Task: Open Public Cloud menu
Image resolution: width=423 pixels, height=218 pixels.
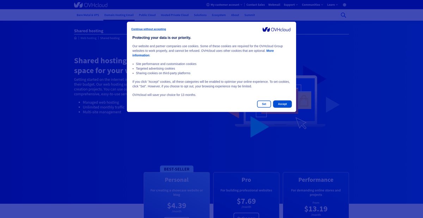Action: coord(147,15)
